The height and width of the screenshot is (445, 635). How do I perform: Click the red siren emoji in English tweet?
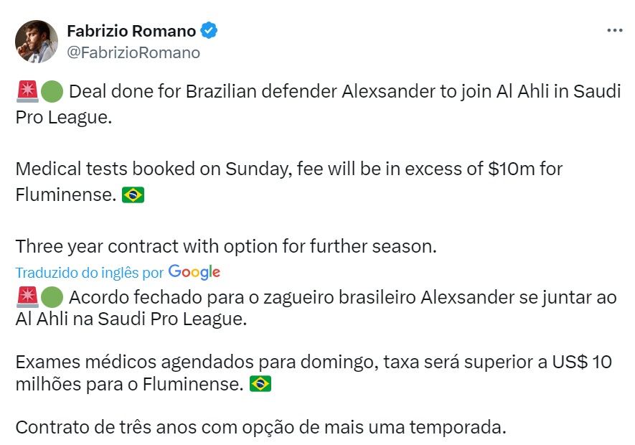tap(27, 91)
